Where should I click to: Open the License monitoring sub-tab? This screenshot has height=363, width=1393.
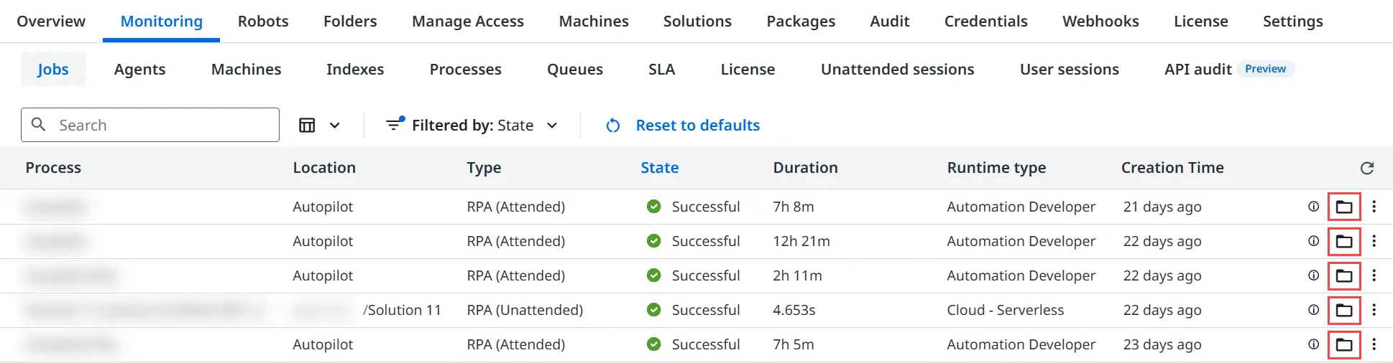[748, 69]
